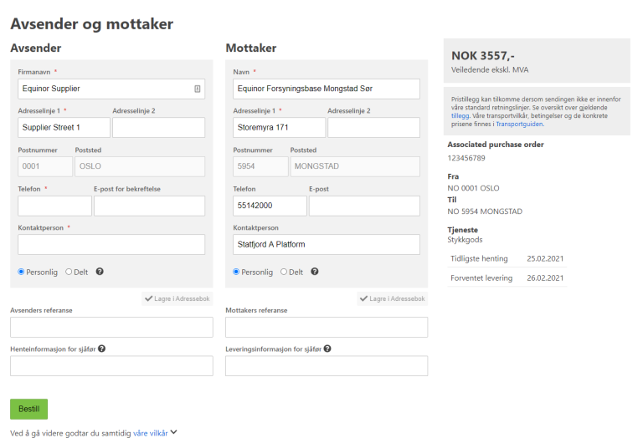The height and width of the screenshot is (448, 643).
Task: Click the NOK 3557,- price text
Action: (x=482, y=56)
